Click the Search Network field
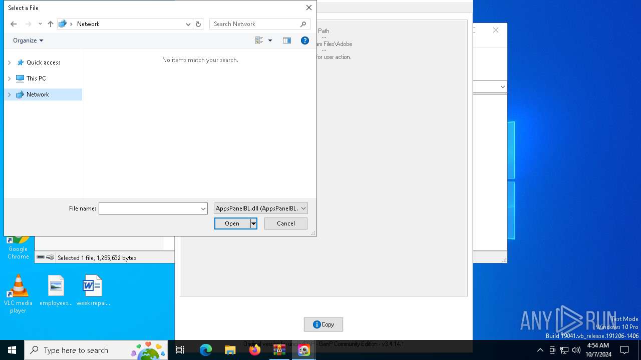The height and width of the screenshot is (360, 641). (x=254, y=24)
